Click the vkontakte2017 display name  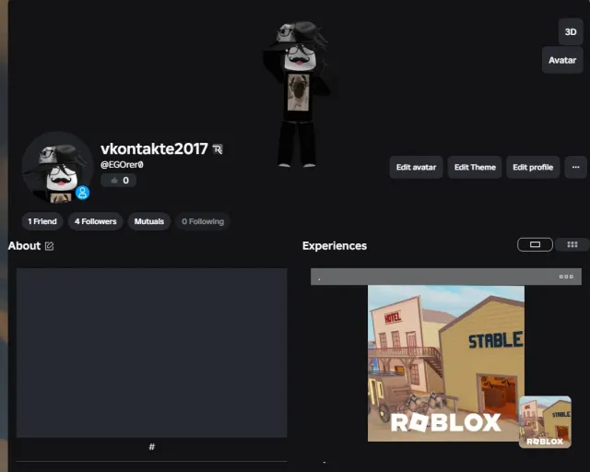pyautogui.click(x=154, y=149)
